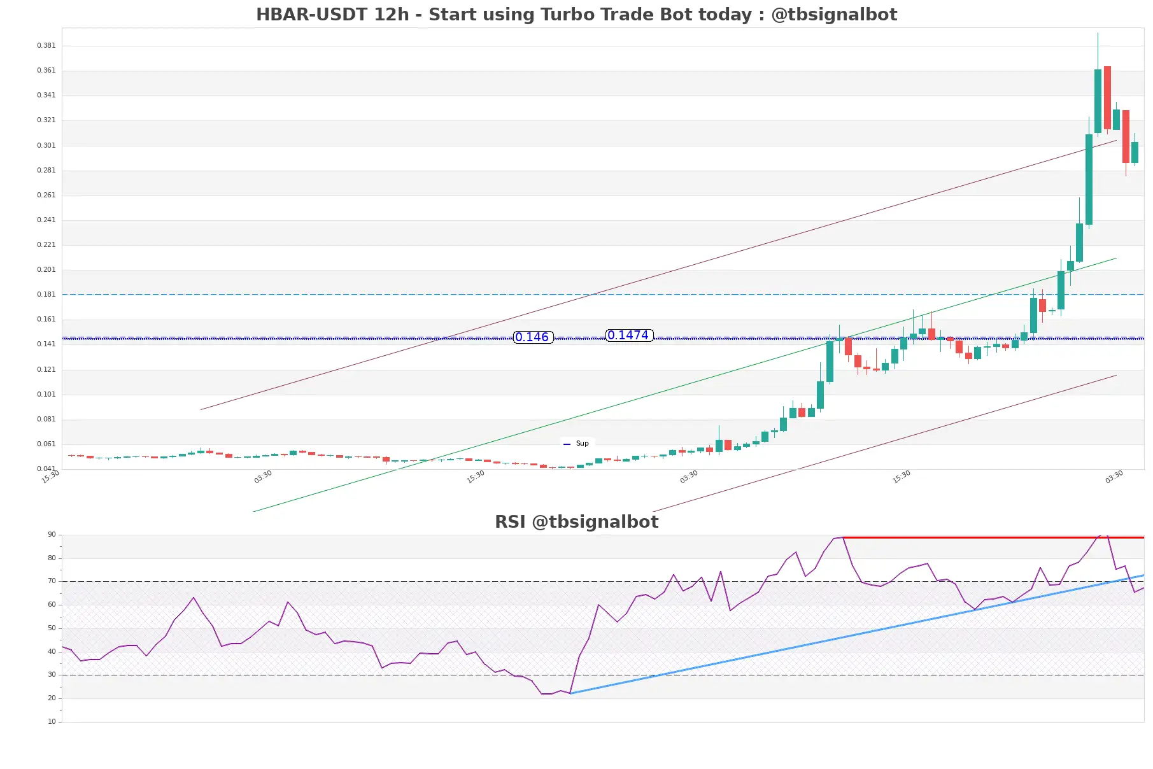This screenshot has height=769, width=1153.
Task: Click the 0.061 price axis label
Action: click(46, 444)
